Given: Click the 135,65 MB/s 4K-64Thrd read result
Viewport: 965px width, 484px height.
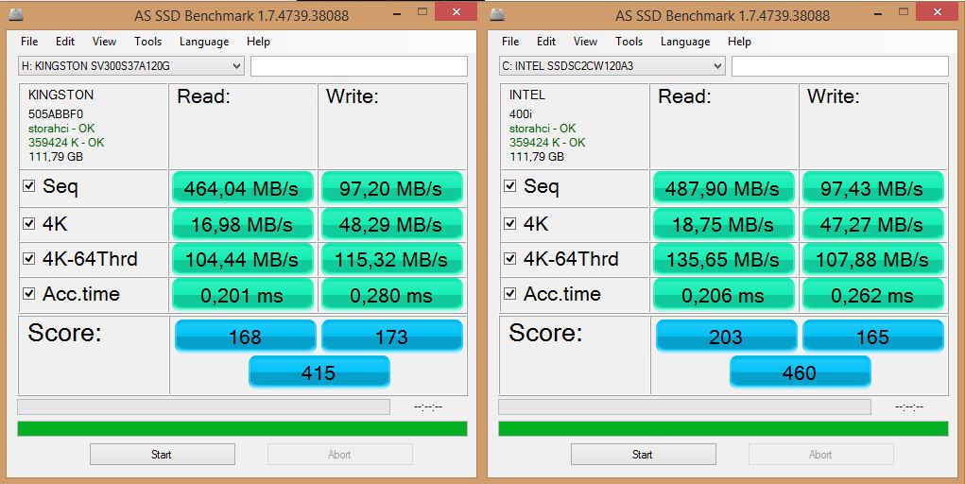Looking at the screenshot, I should click(723, 259).
